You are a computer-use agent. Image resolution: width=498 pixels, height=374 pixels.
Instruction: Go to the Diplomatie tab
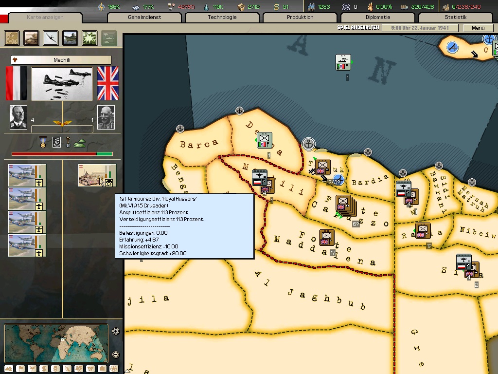(377, 18)
